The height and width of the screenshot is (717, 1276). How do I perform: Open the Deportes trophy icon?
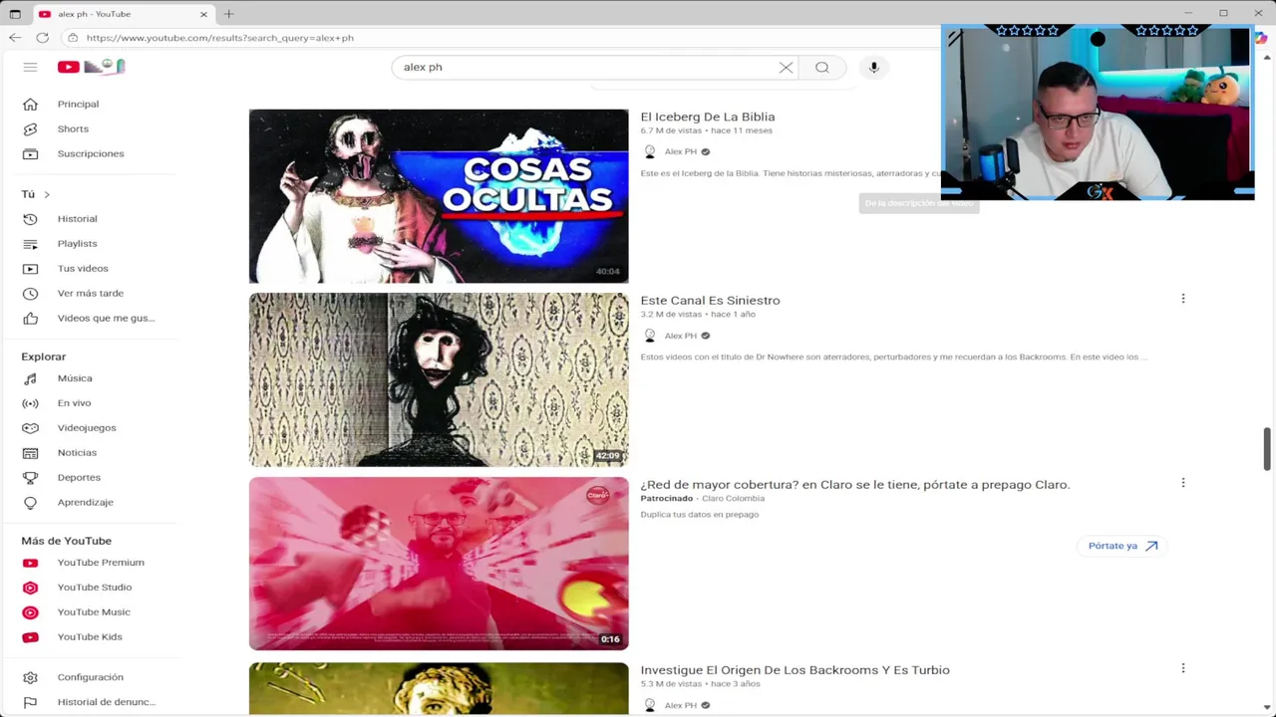point(30,478)
